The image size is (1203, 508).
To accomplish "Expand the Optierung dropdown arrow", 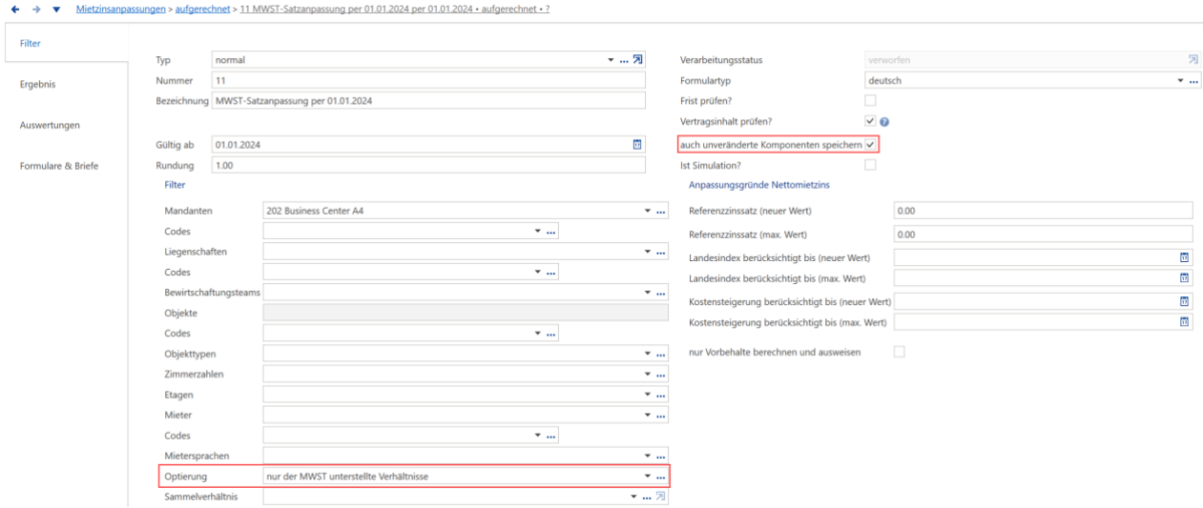I will [648, 477].
